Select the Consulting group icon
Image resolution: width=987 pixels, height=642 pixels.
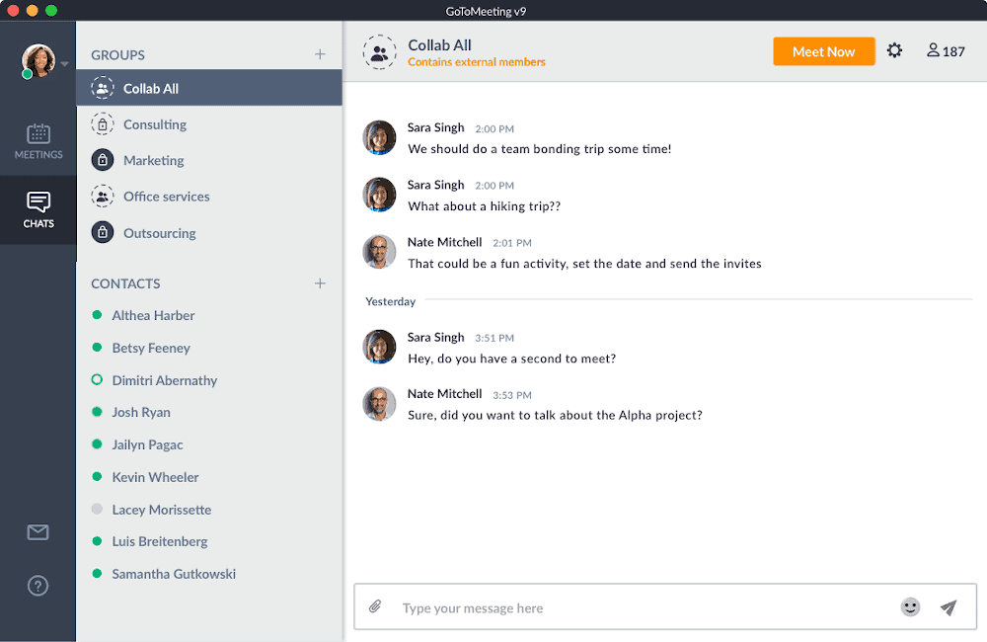[103, 123]
